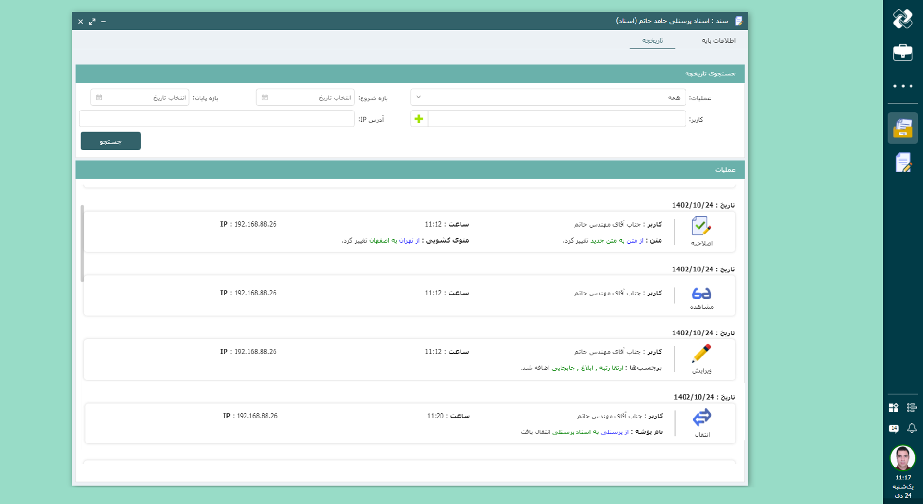This screenshot has height=504, width=923.
Task: Click the جستجو search button
Action: point(111,141)
